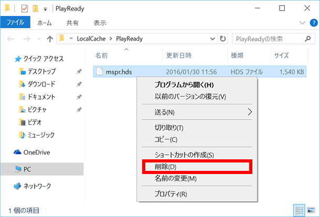320x217 pixels.
Task: Open the recent locations dropdown arrow
Action: tap(39, 39)
